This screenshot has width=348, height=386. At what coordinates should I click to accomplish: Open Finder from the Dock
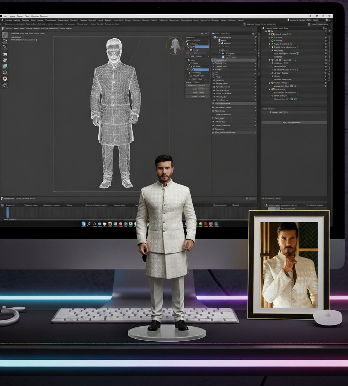click(84, 224)
